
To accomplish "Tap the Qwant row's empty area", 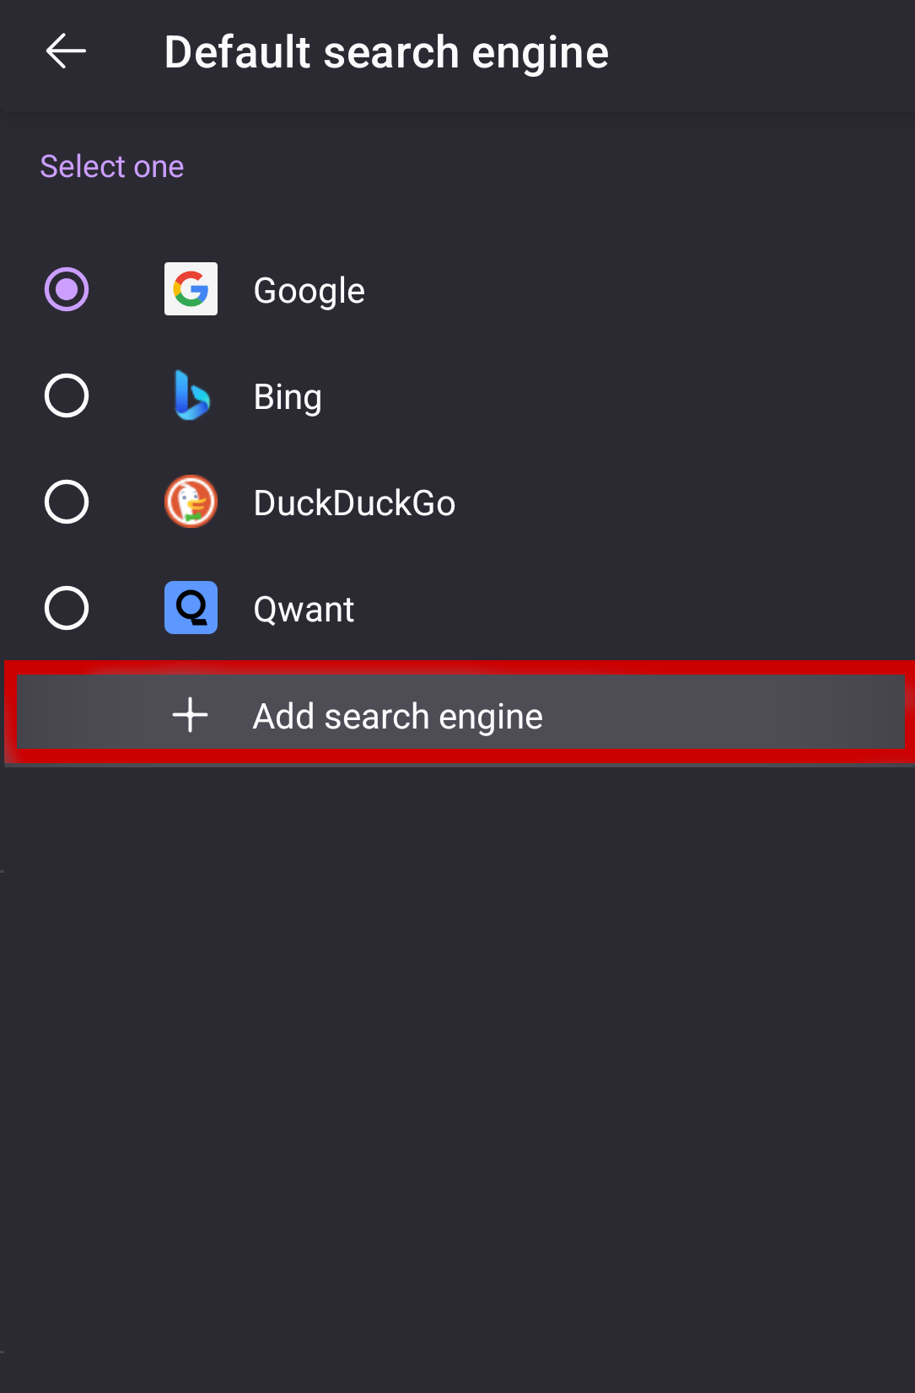I will pyautogui.click(x=632, y=608).
